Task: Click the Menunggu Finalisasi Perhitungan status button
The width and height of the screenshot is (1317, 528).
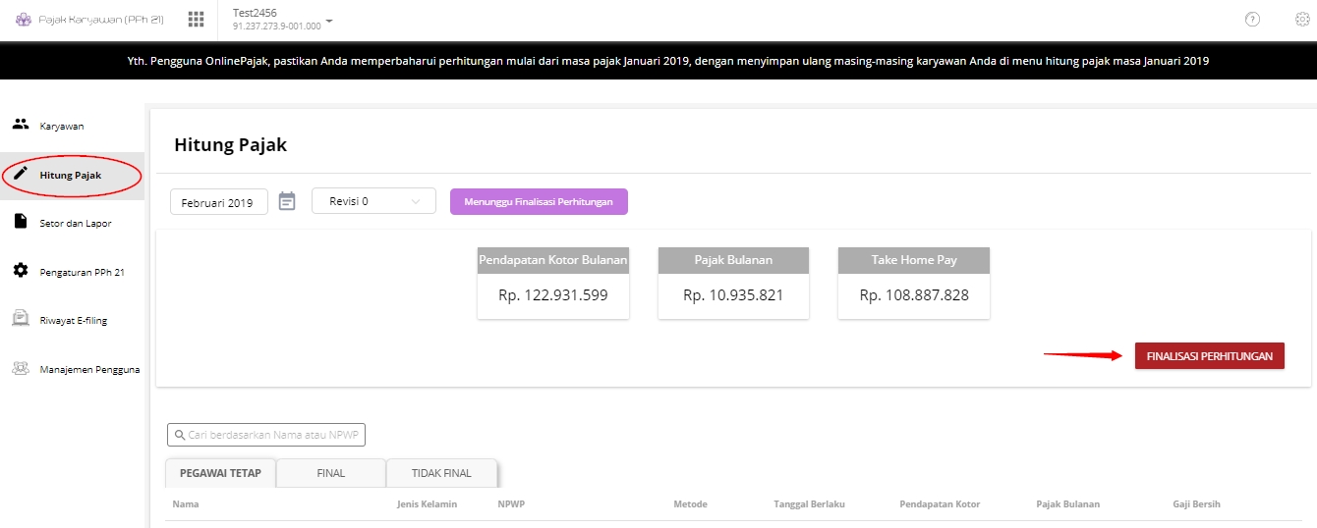Action: click(x=539, y=201)
